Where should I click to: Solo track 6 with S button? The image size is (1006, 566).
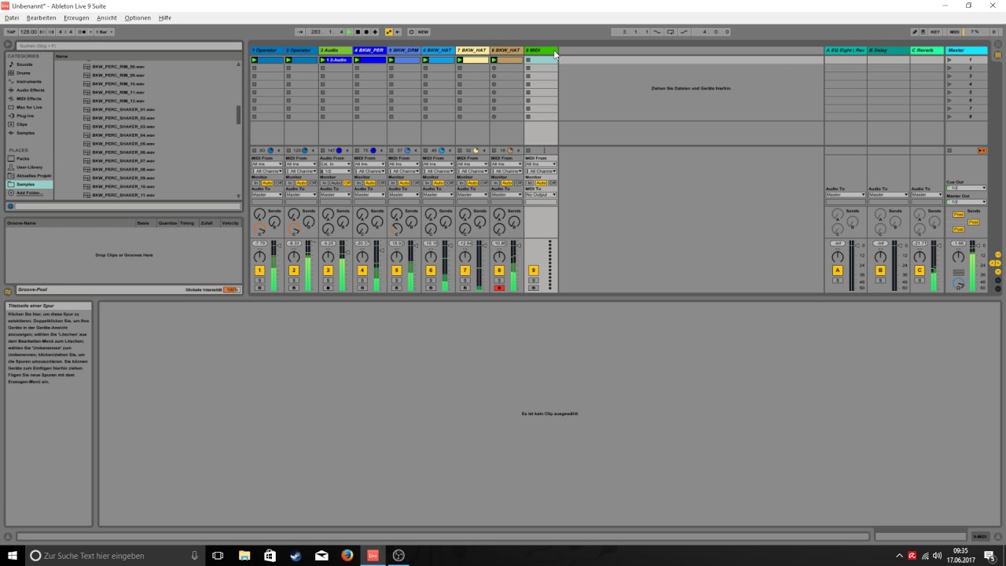430,280
